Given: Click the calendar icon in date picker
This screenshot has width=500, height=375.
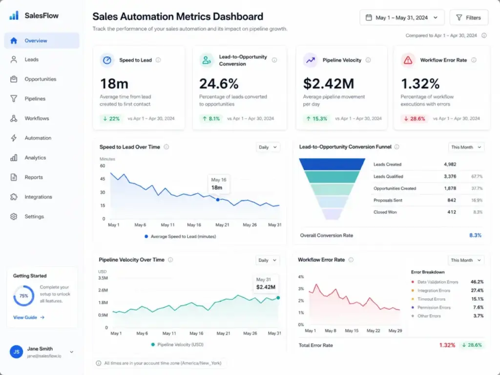Looking at the screenshot, I should click(x=369, y=18).
